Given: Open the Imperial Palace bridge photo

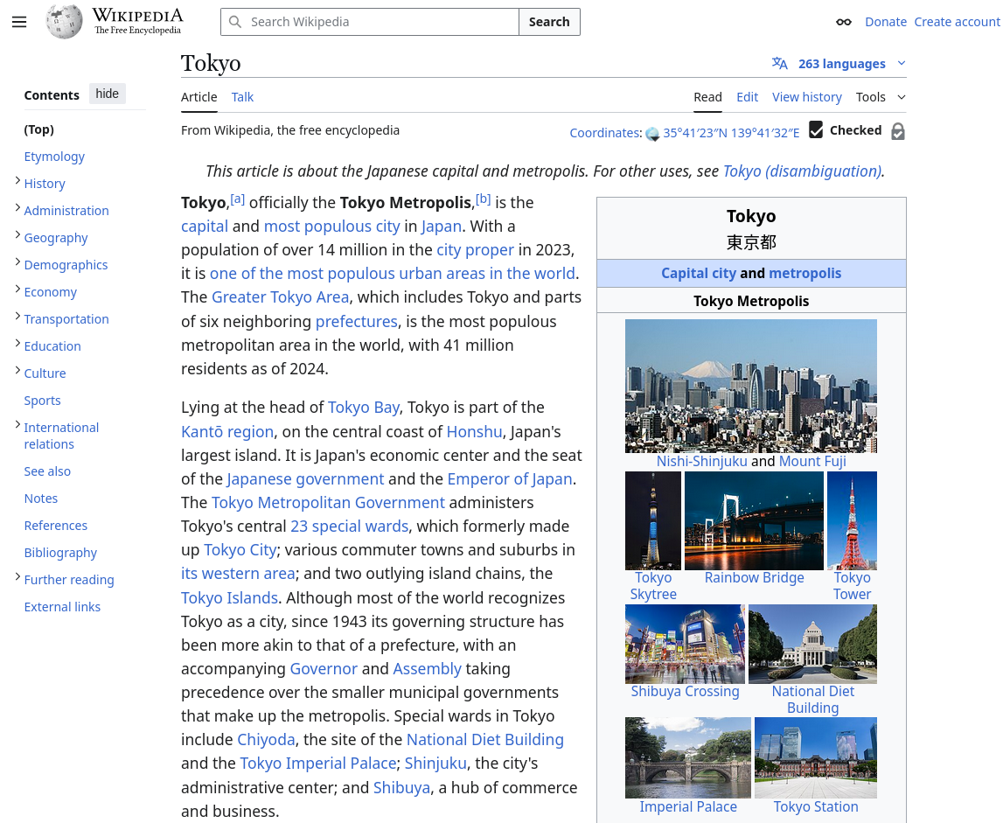Looking at the screenshot, I should tap(688, 757).
